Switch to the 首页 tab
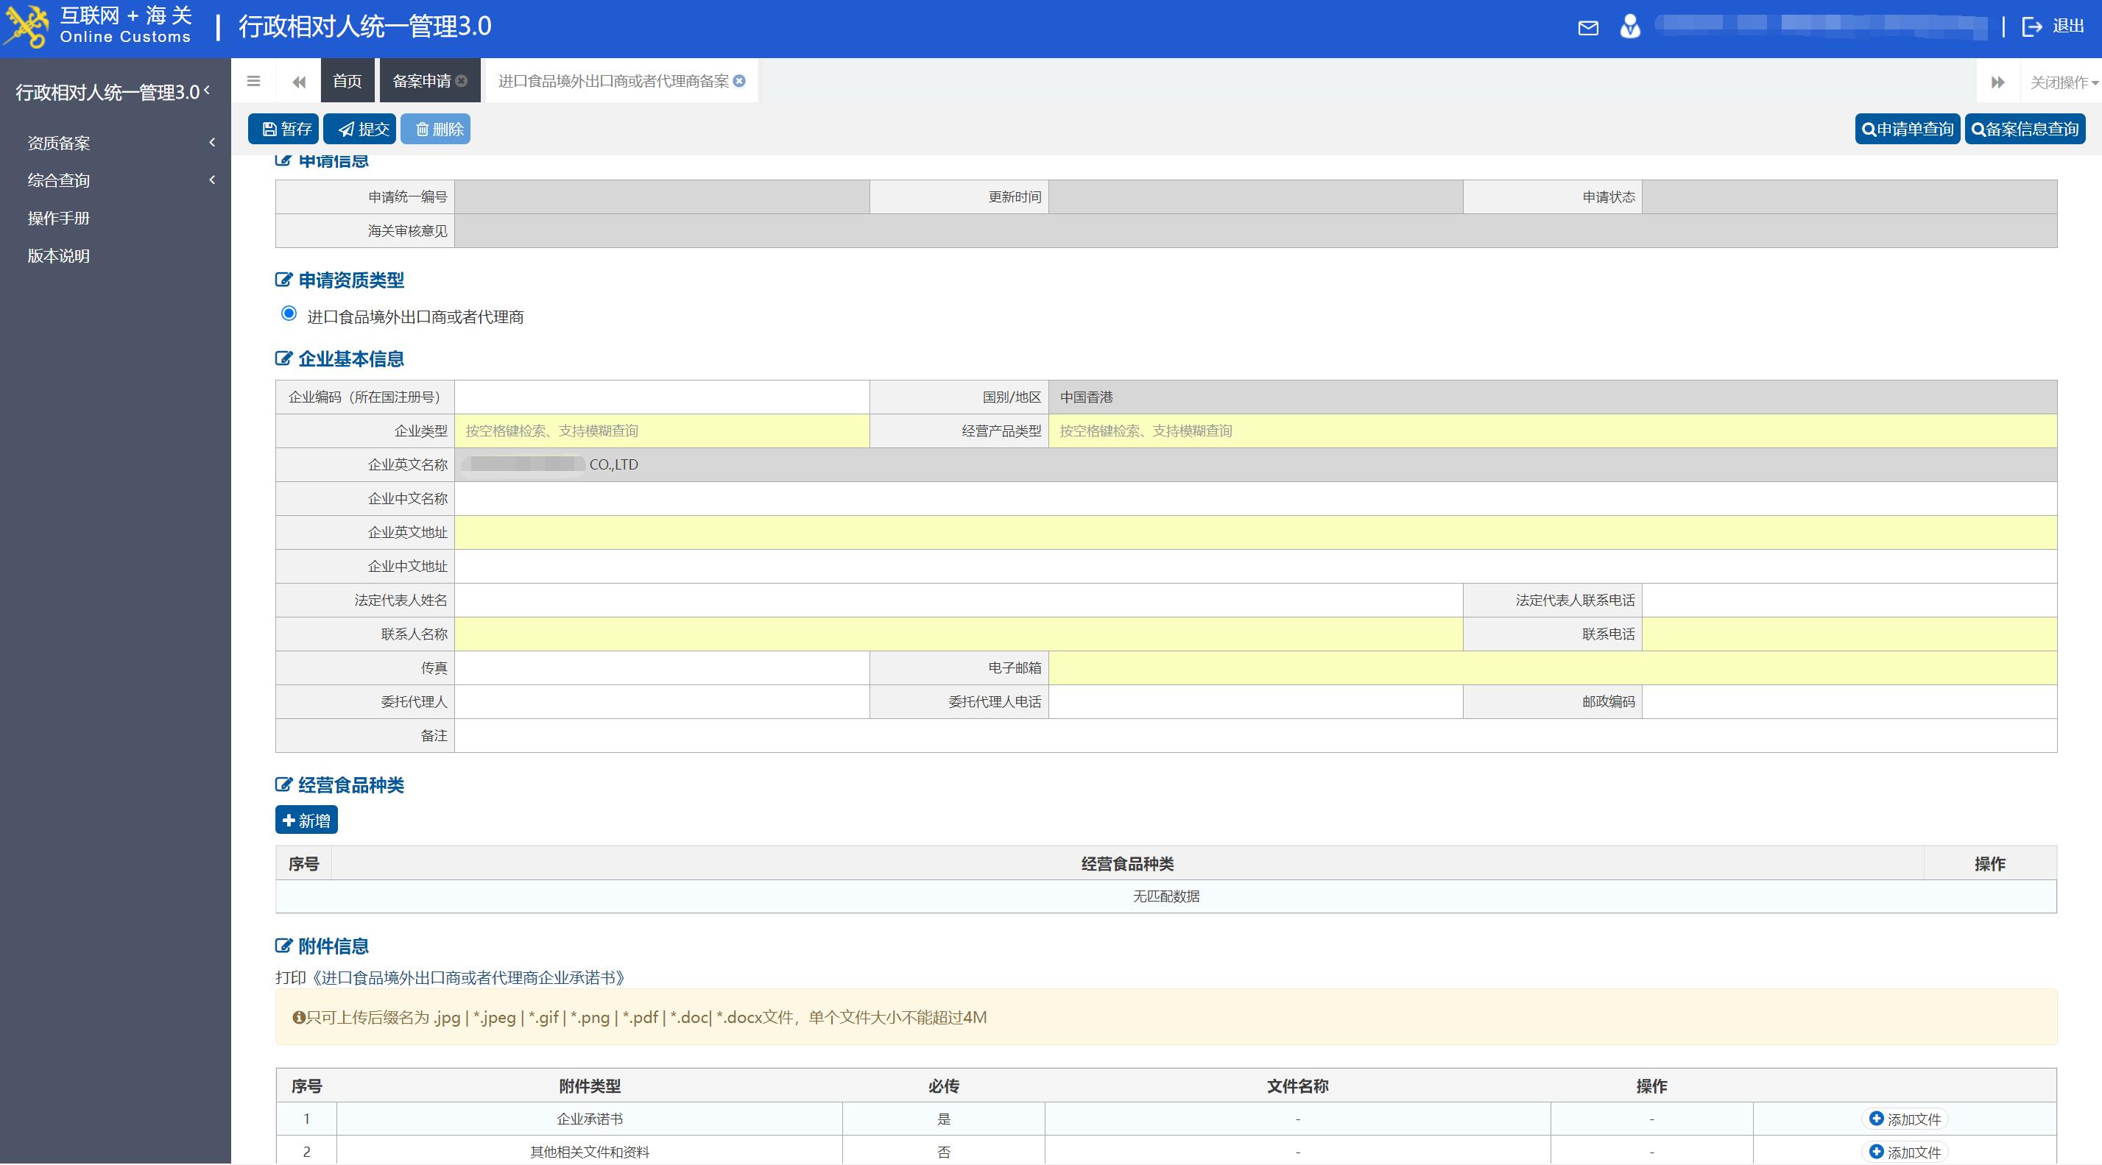The height and width of the screenshot is (1165, 2102). (347, 81)
